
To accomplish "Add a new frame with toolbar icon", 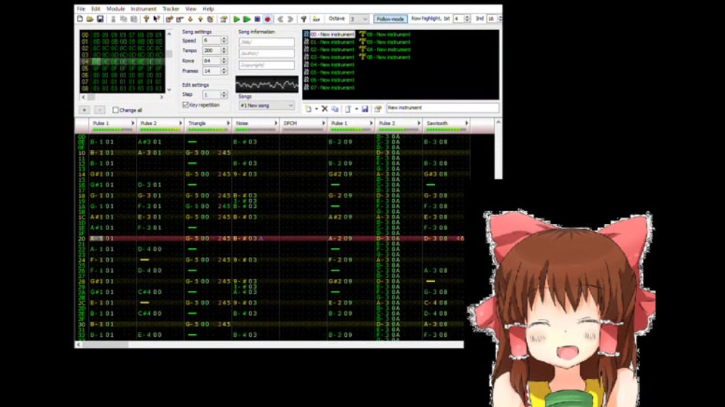I will coord(169,19).
